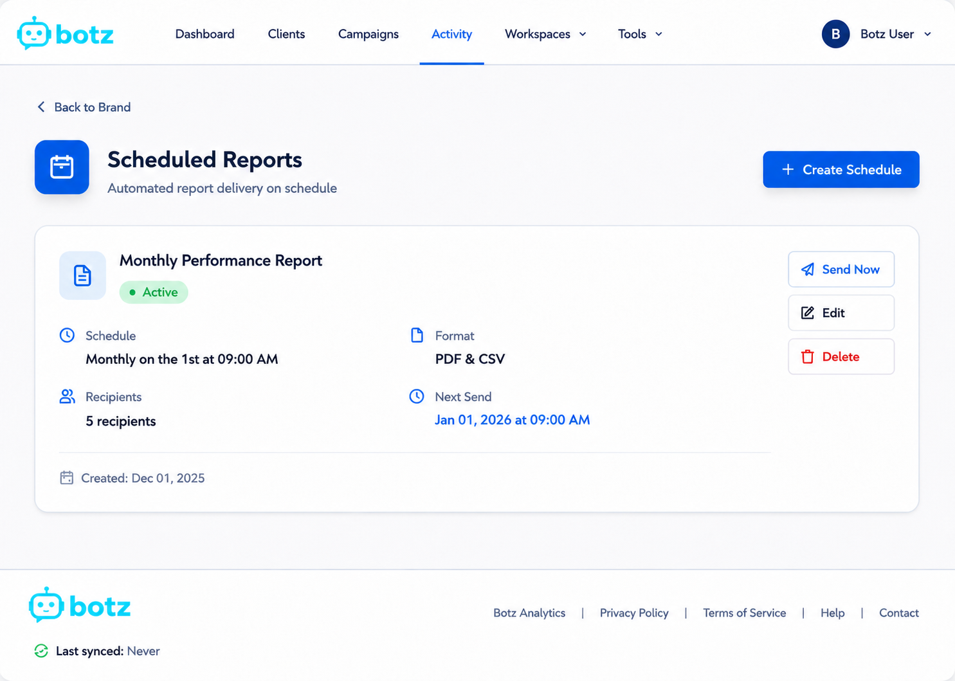Go to the Dashboard tab
This screenshot has height=681, width=955.
tap(205, 34)
